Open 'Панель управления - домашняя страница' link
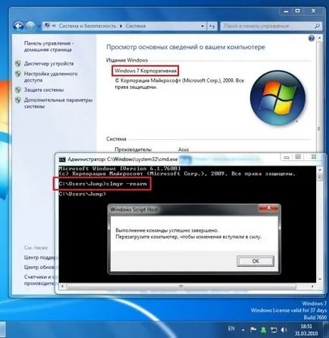 click(49, 46)
